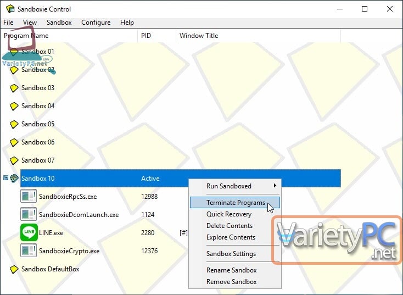Image resolution: width=403 pixels, height=295 pixels.
Task: Click PID value 1124
Action: point(148,215)
